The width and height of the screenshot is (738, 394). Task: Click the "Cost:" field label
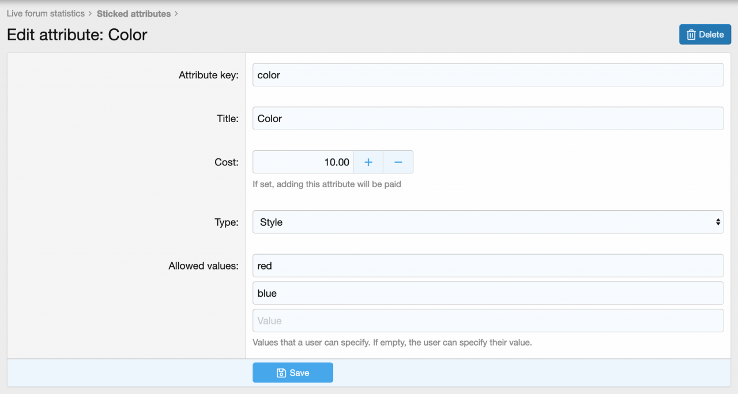point(226,162)
